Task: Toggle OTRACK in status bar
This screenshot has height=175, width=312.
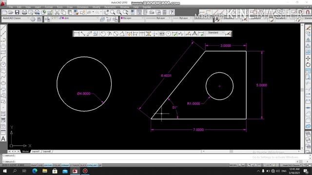Action: click(75, 165)
